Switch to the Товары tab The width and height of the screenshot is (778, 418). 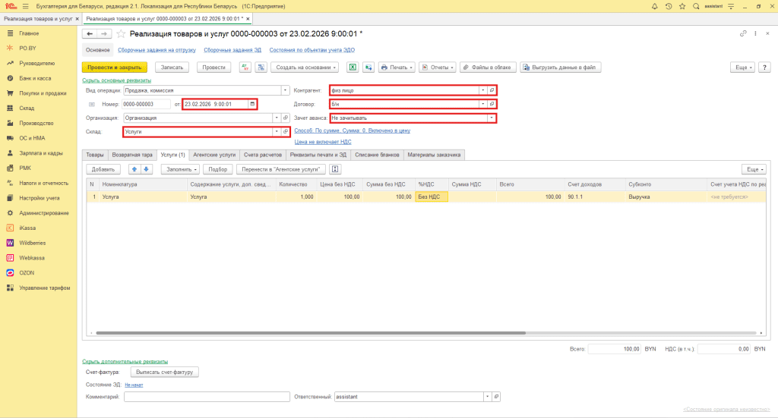coord(95,154)
